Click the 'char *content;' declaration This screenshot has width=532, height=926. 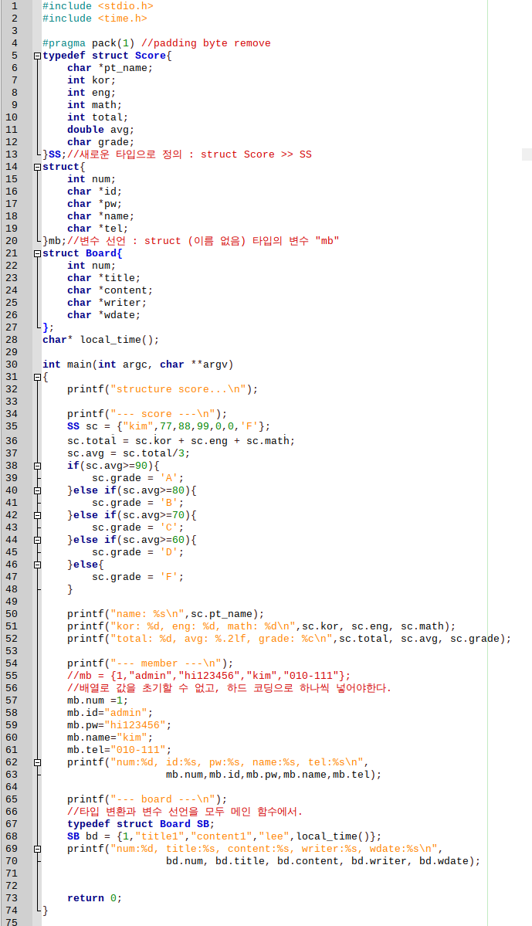(x=110, y=290)
